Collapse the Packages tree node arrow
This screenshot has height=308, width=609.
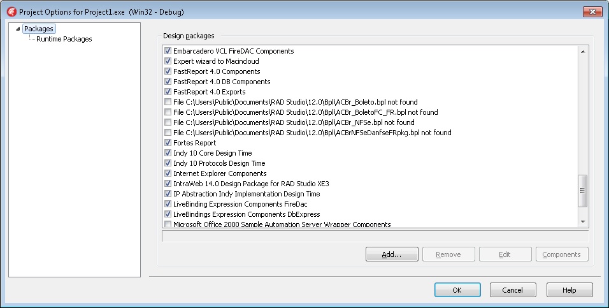18,29
